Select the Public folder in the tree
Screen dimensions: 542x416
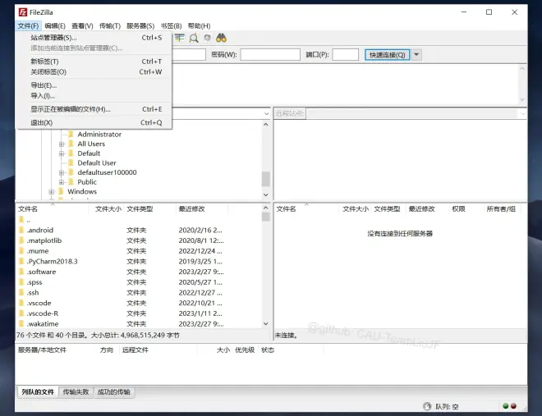point(87,182)
